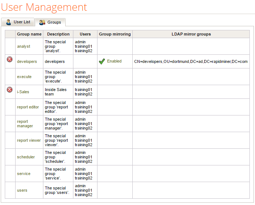Click the green Enabled checkmark icon
This screenshot has width=255, height=205.
click(x=102, y=61)
